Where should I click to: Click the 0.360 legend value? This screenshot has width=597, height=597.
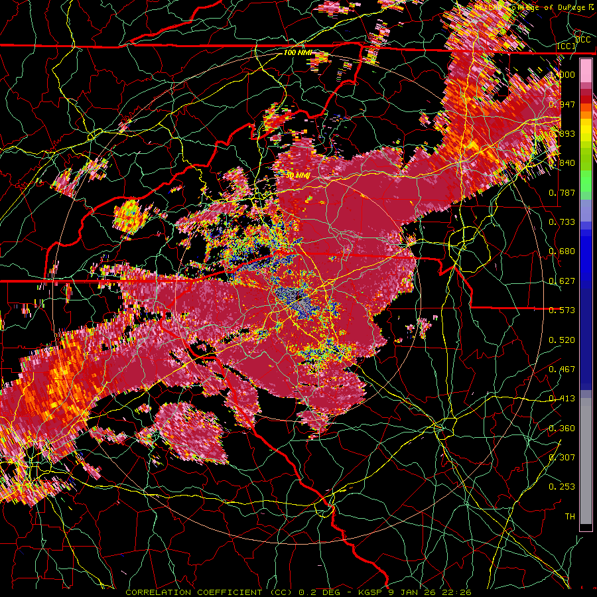pos(562,428)
